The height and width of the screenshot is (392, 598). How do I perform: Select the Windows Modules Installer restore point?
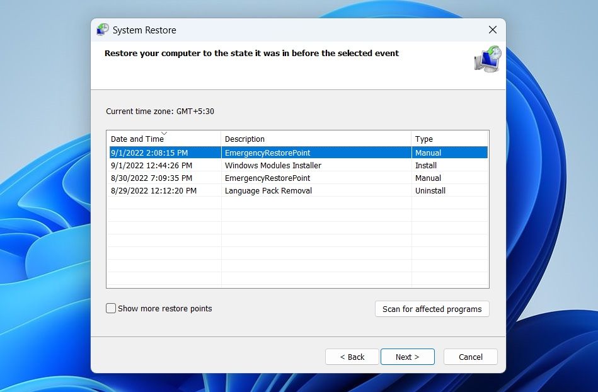pyautogui.click(x=298, y=165)
